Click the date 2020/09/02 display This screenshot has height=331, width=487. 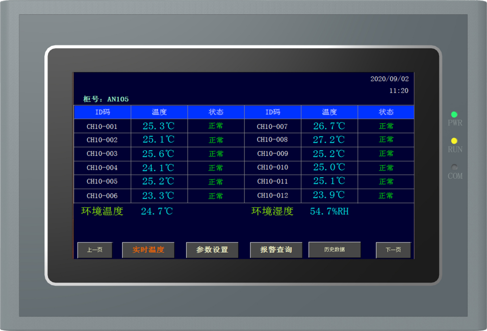(x=389, y=79)
